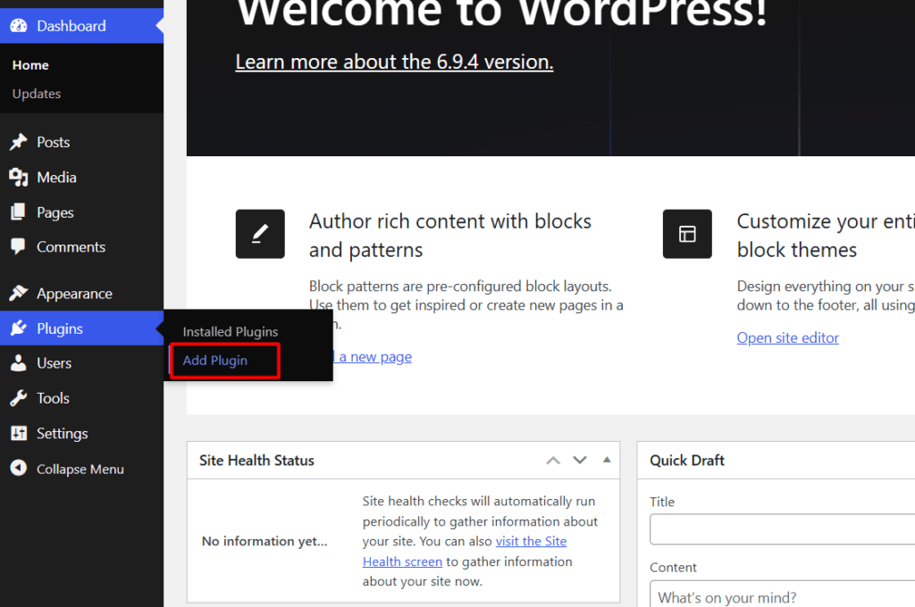915x607 pixels.
Task: Open the Updates submenu item
Action: [36, 94]
